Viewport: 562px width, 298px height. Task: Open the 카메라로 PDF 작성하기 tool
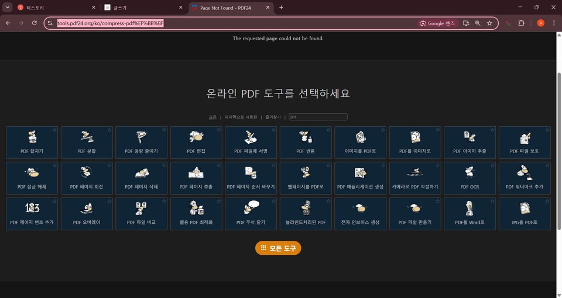tap(415, 178)
